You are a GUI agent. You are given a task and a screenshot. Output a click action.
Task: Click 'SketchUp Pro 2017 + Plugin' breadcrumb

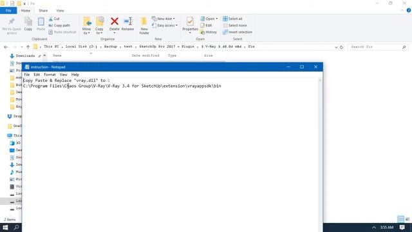167,46
